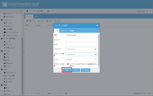Click the キャンセル button
The image size is (153, 96).
point(85,70)
